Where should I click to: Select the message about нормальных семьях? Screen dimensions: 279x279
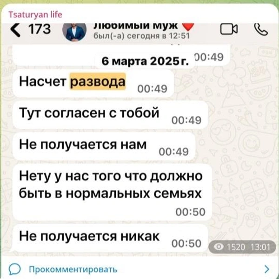[113, 192]
